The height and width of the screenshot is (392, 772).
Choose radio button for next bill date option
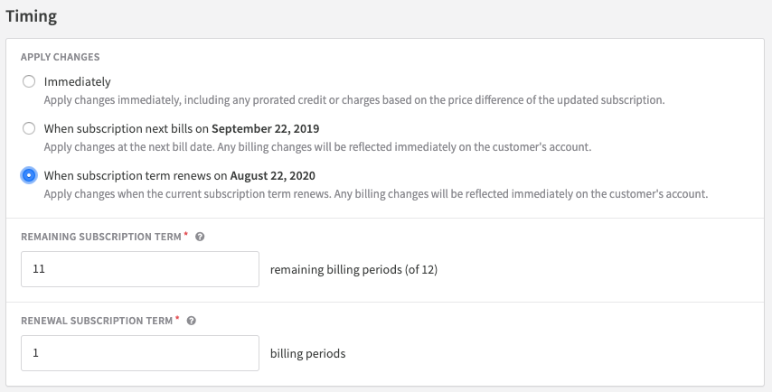click(x=29, y=128)
